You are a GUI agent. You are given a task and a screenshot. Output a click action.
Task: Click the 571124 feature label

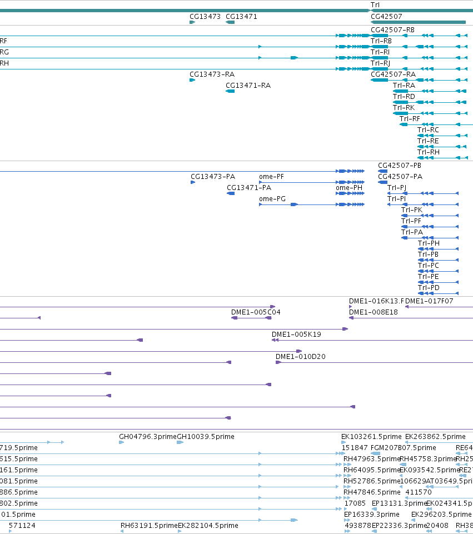22,526
